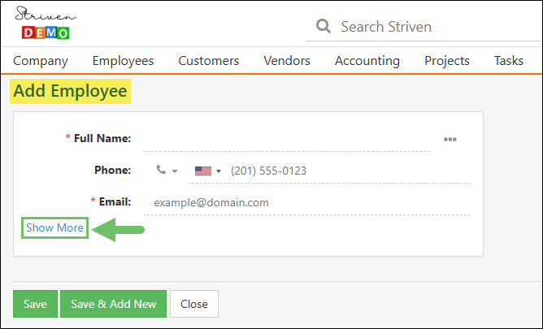
Task: Click the three-dot icon beside Full Name
Action: 450,140
